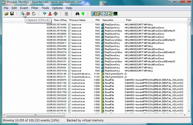Open the Help menu

[69, 8]
